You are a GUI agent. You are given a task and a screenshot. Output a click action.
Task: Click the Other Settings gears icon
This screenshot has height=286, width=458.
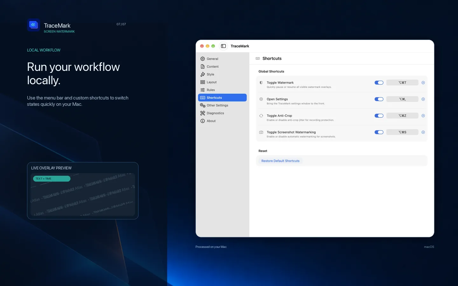pyautogui.click(x=203, y=105)
